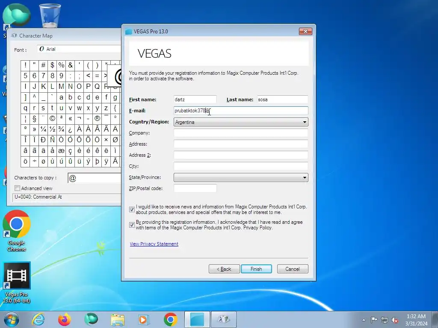Switch to the VEGAS Pro taskbar window button
This screenshot has width=438, height=328.
point(197,319)
